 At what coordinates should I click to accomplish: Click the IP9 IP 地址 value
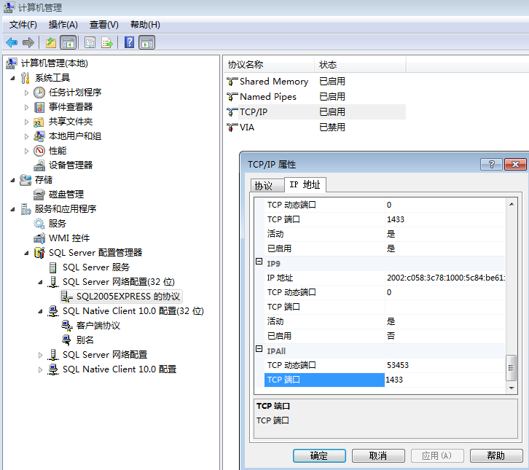click(445, 278)
